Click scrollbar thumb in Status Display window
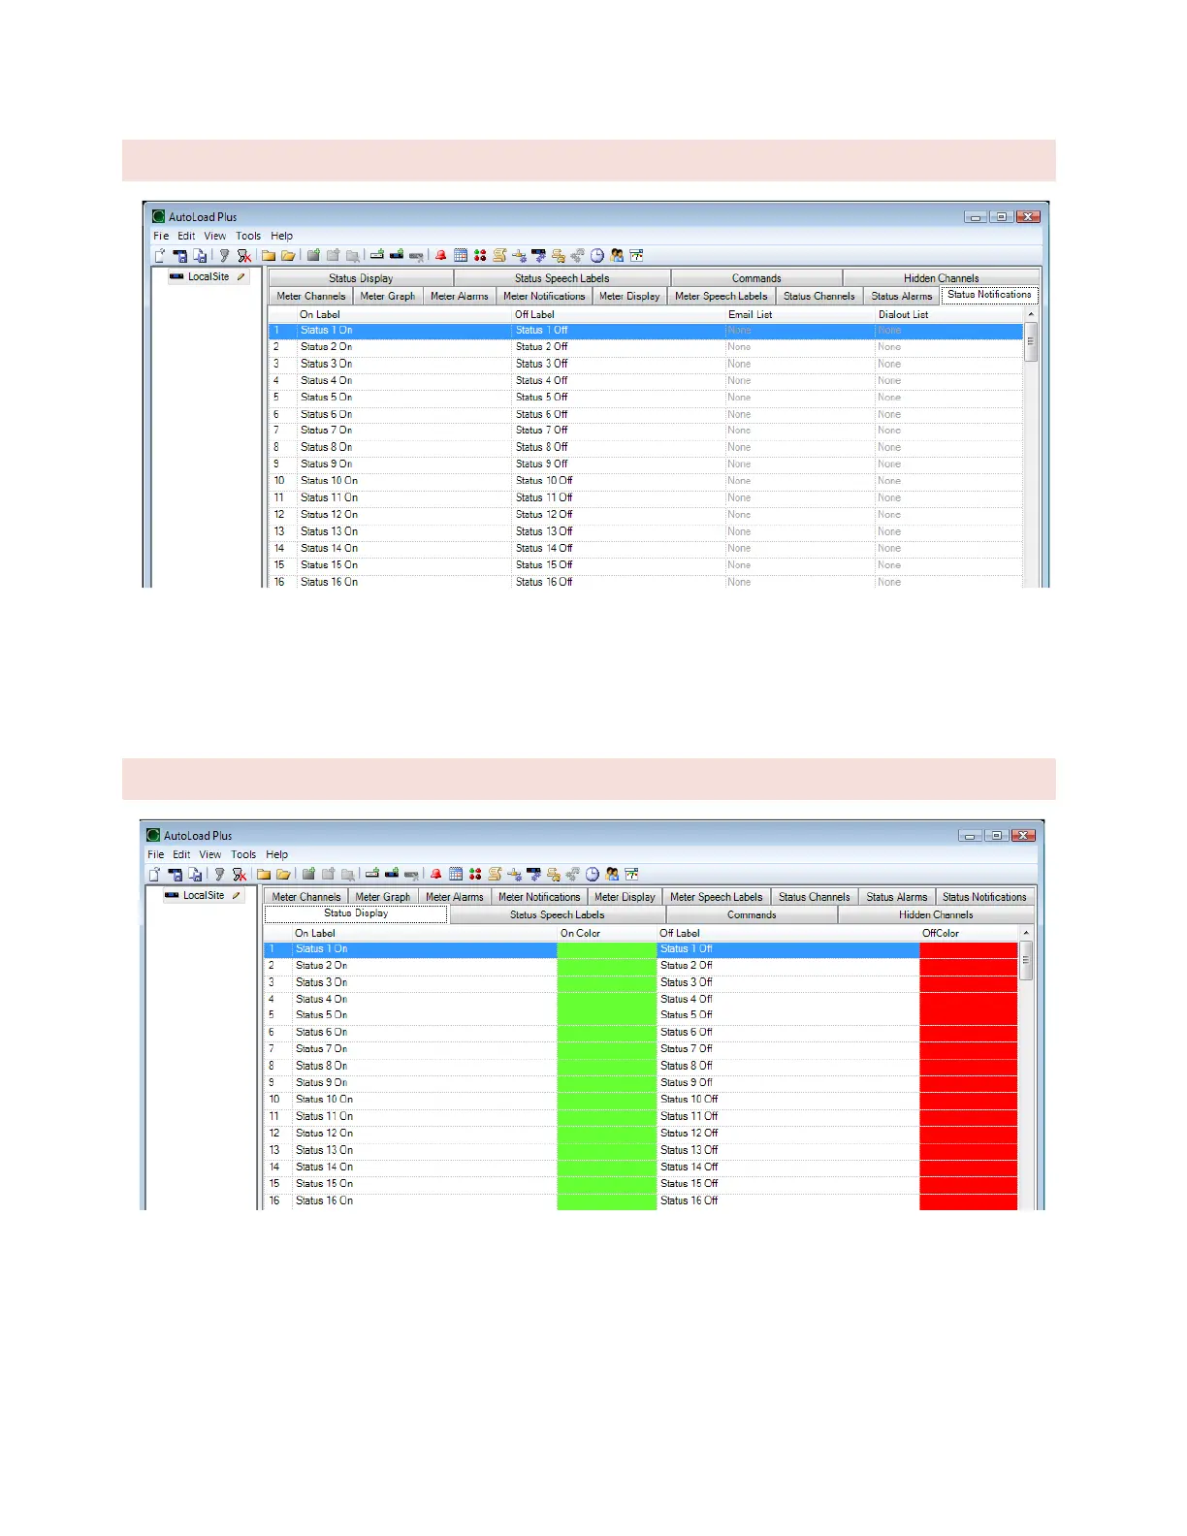The height and width of the screenshot is (1536, 1187). coord(1026,960)
